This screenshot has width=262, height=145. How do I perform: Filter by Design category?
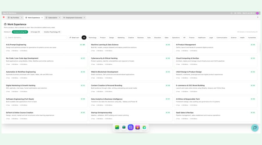click(111, 38)
